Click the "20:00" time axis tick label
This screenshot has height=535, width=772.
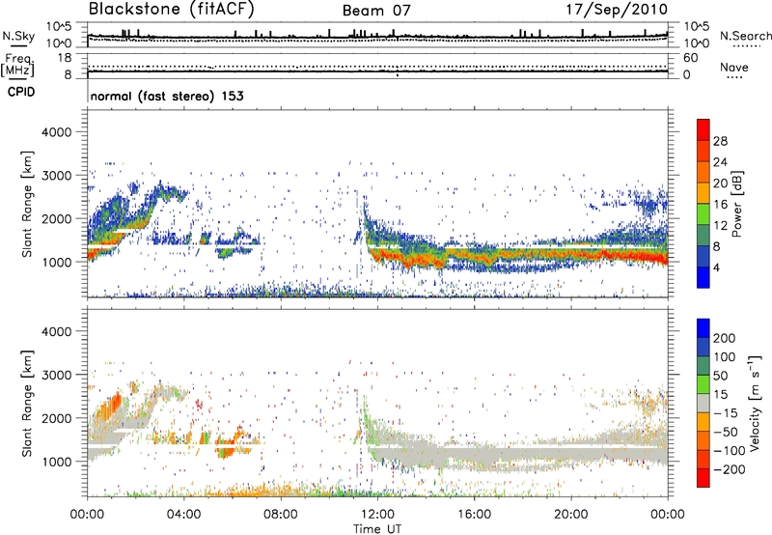coord(570,515)
